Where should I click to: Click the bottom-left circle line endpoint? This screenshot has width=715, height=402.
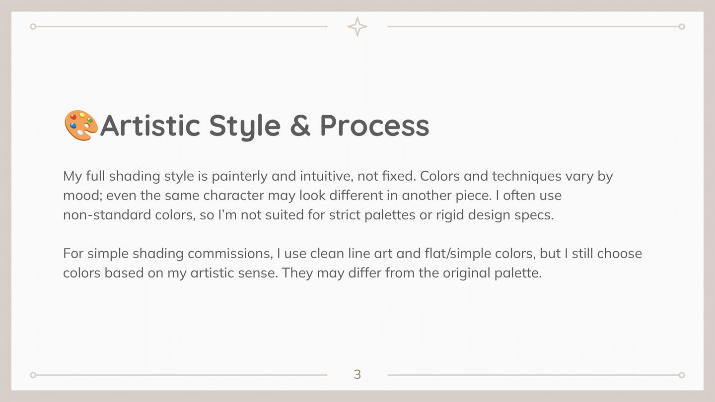[33, 375]
